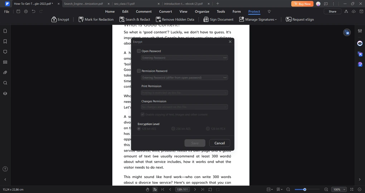Enter fullscreen mode icon
Image resolution: width=365 pixels, height=193 pixels.
[352, 189]
